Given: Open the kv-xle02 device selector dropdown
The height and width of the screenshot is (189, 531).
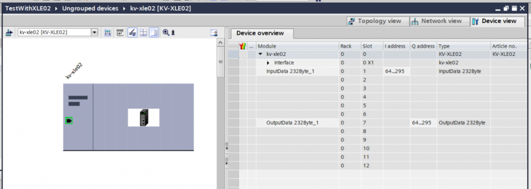Looking at the screenshot, I should tap(94, 33).
